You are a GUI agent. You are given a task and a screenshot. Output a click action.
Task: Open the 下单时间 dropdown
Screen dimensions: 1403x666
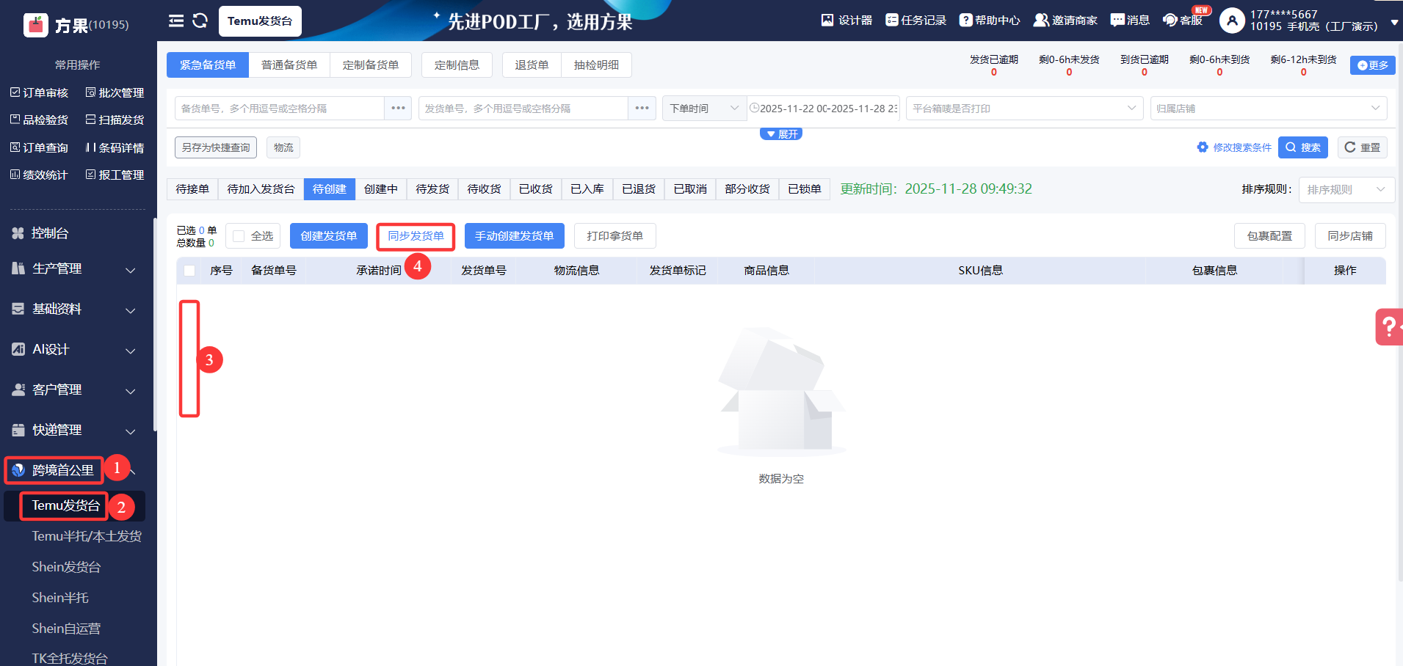704,108
